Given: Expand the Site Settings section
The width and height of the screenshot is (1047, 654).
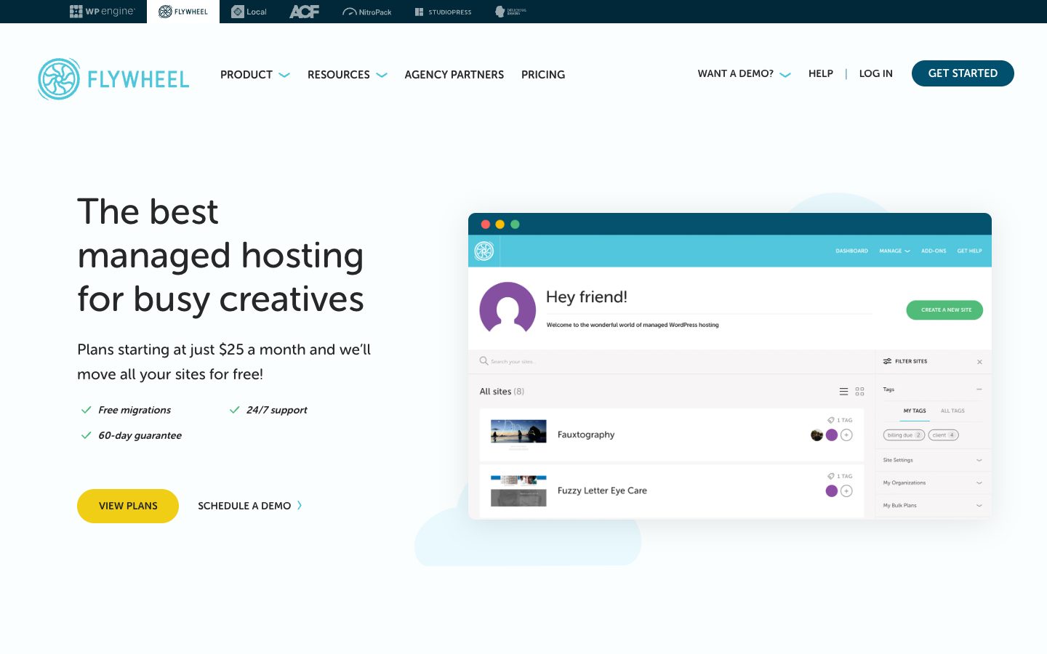Looking at the screenshot, I should pyautogui.click(x=933, y=460).
